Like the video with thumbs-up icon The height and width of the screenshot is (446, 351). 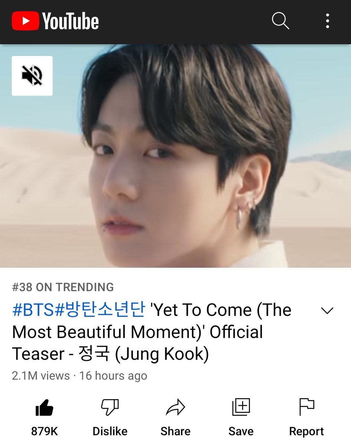[45, 408]
